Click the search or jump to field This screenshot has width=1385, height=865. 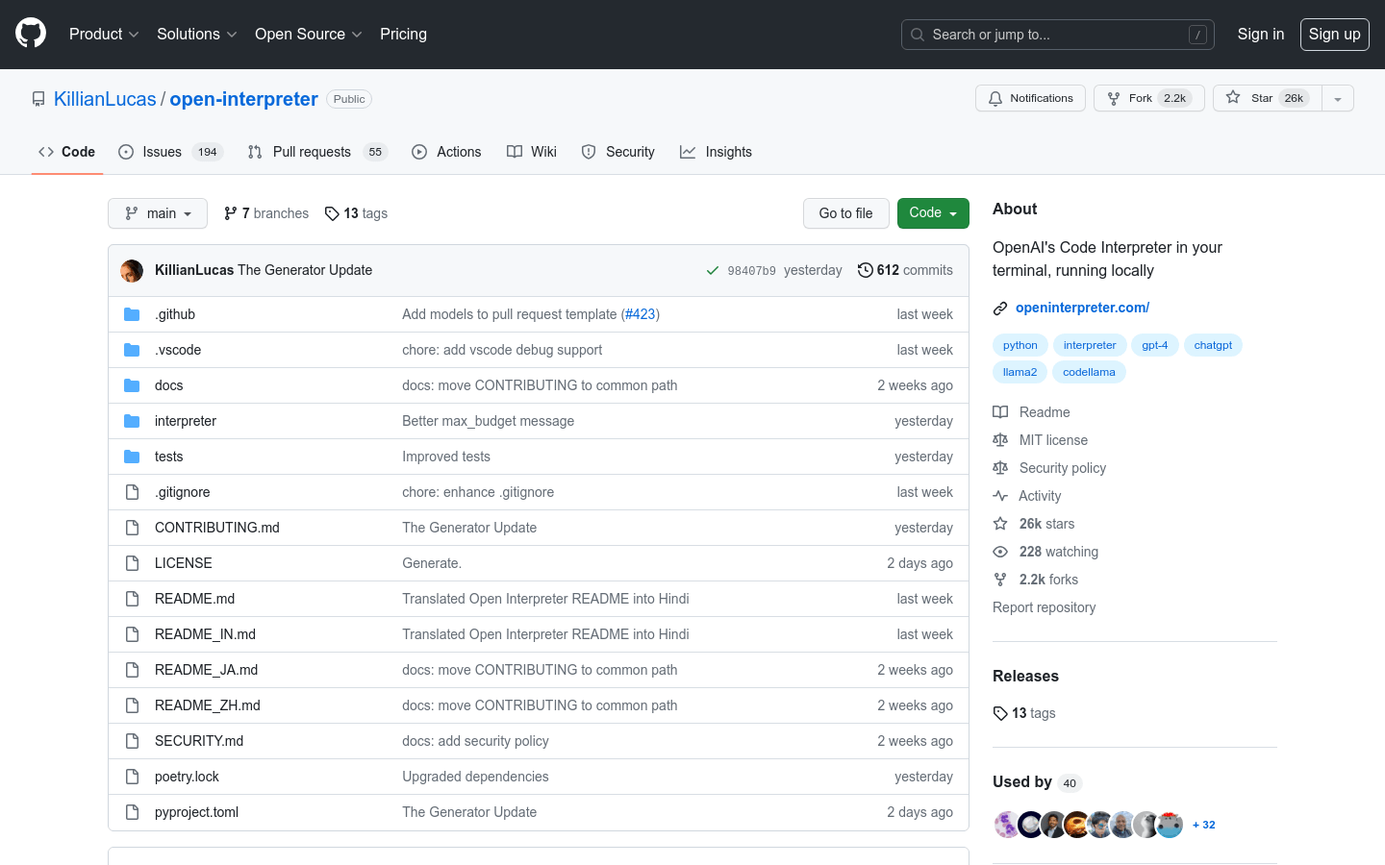point(1057,35)
